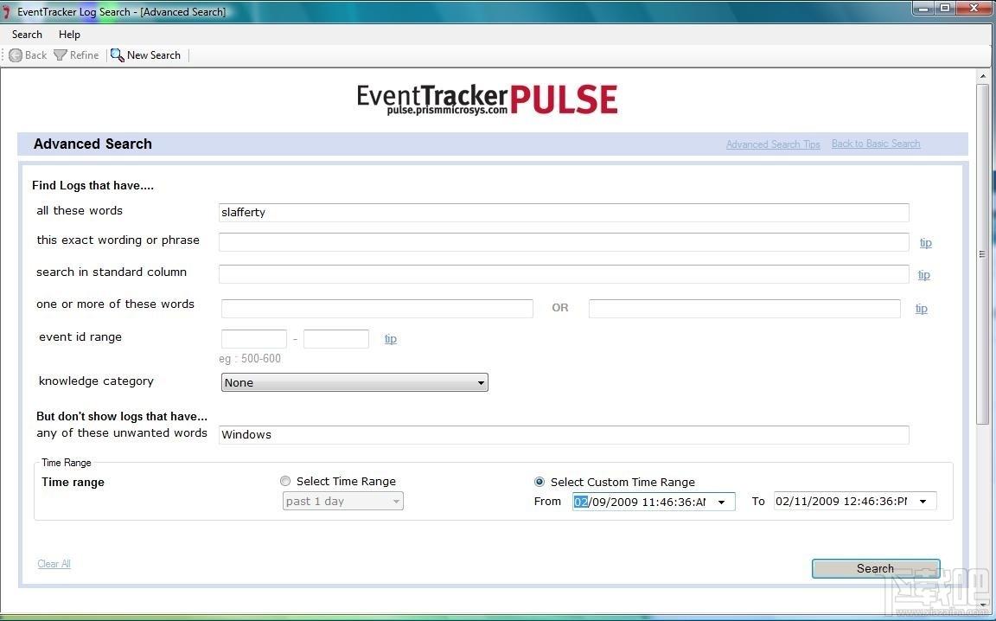Viewport: 996px width, 621px height.
Task: Click the 'this exact wording or phrase' field
Action: click(x=564, y=241)
